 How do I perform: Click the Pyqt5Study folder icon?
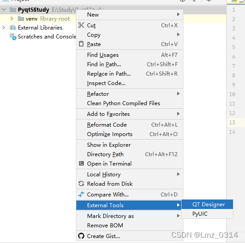coord(13,10)
